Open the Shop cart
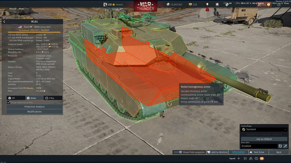The width and height of the screenshot is (291, 163). pos(262,5)
